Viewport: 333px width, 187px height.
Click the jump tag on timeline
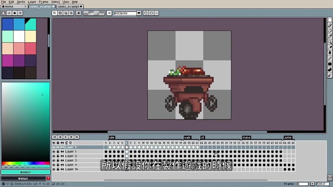click(x=288, y=138)
